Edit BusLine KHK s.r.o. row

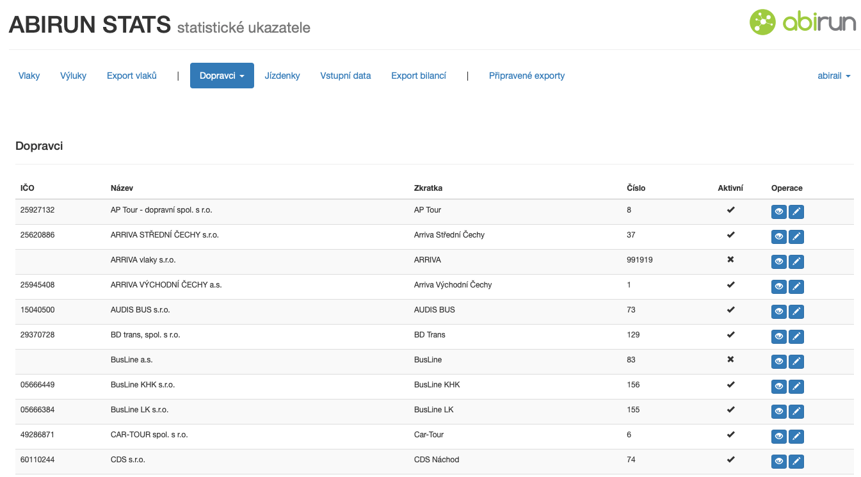796,387
